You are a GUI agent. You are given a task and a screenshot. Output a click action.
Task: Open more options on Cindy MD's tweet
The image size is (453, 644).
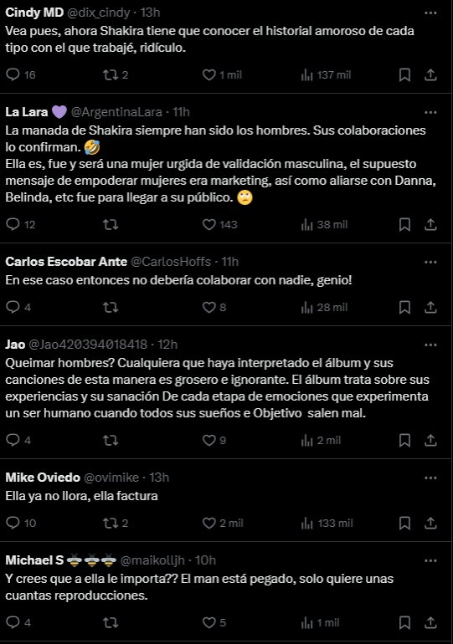[430, 13]
